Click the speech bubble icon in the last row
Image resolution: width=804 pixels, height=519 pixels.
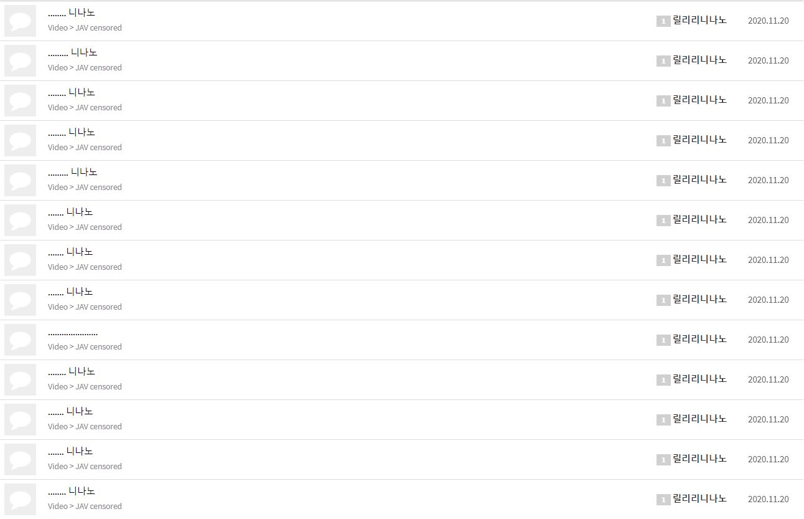(20, 499)
